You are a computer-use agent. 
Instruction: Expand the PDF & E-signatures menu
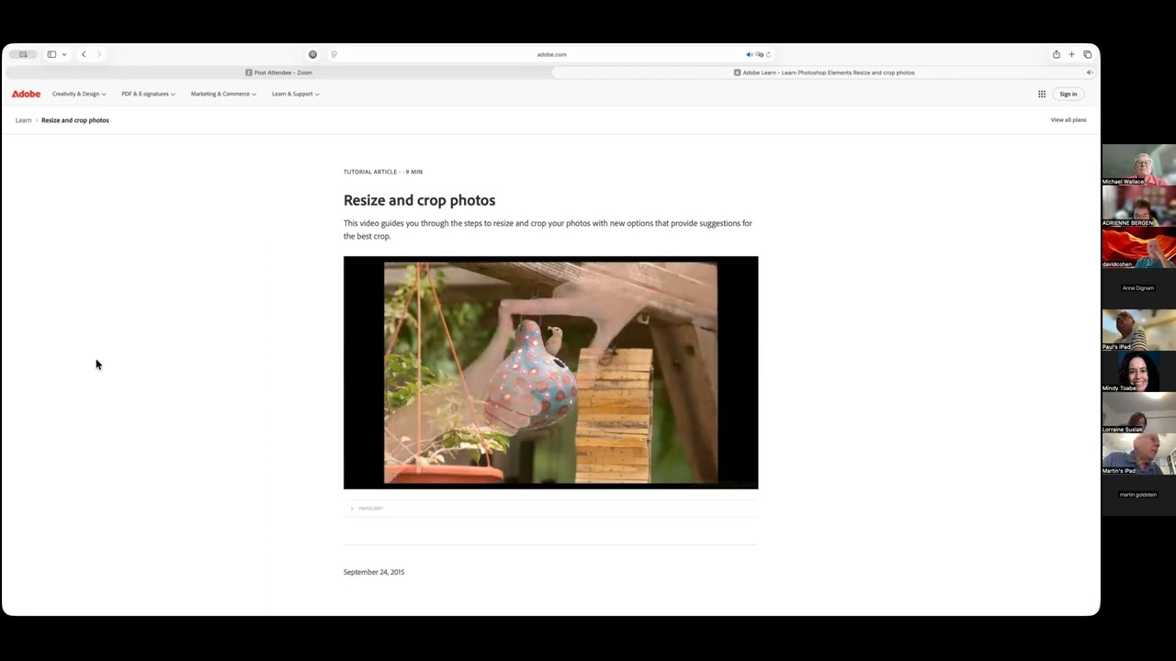(x=148, y=94)
